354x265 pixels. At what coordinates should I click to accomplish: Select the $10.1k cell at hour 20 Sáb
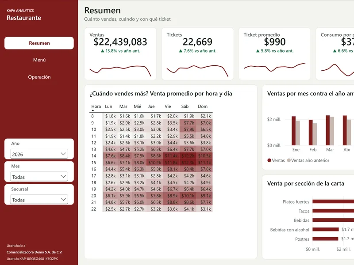[x=188, y=196]
